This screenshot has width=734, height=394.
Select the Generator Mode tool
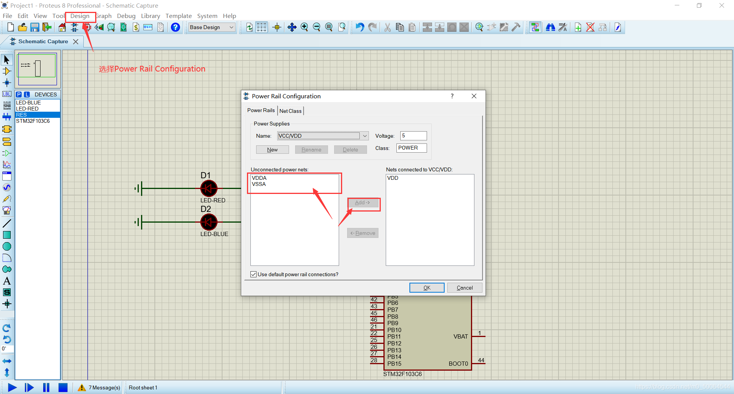(7, 187)
